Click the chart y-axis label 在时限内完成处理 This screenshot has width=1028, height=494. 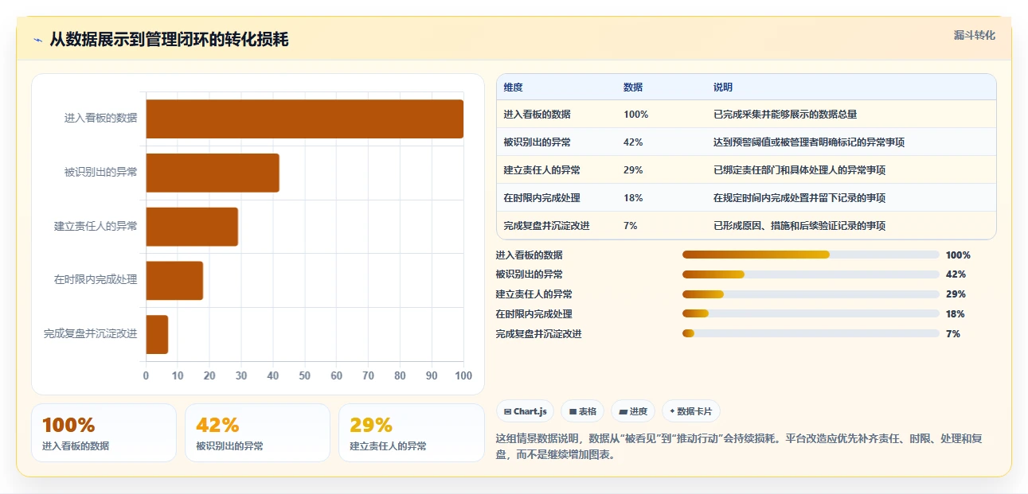coord(96,280)
